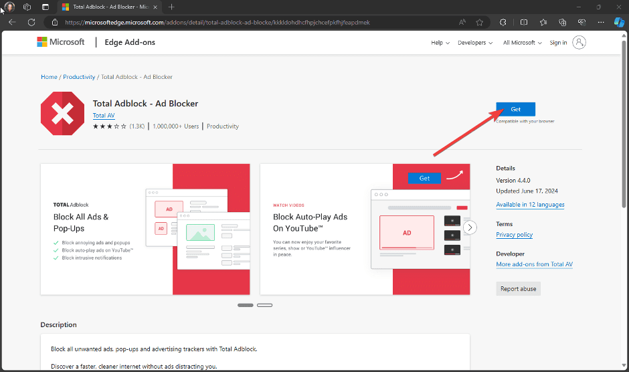Open Settings and more ellipsis menu
629x372 pixels.
[600, 23]
